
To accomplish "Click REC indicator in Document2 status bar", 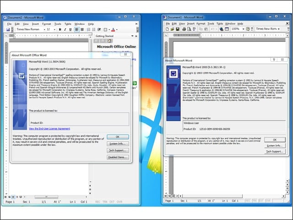I will [98, 202].
